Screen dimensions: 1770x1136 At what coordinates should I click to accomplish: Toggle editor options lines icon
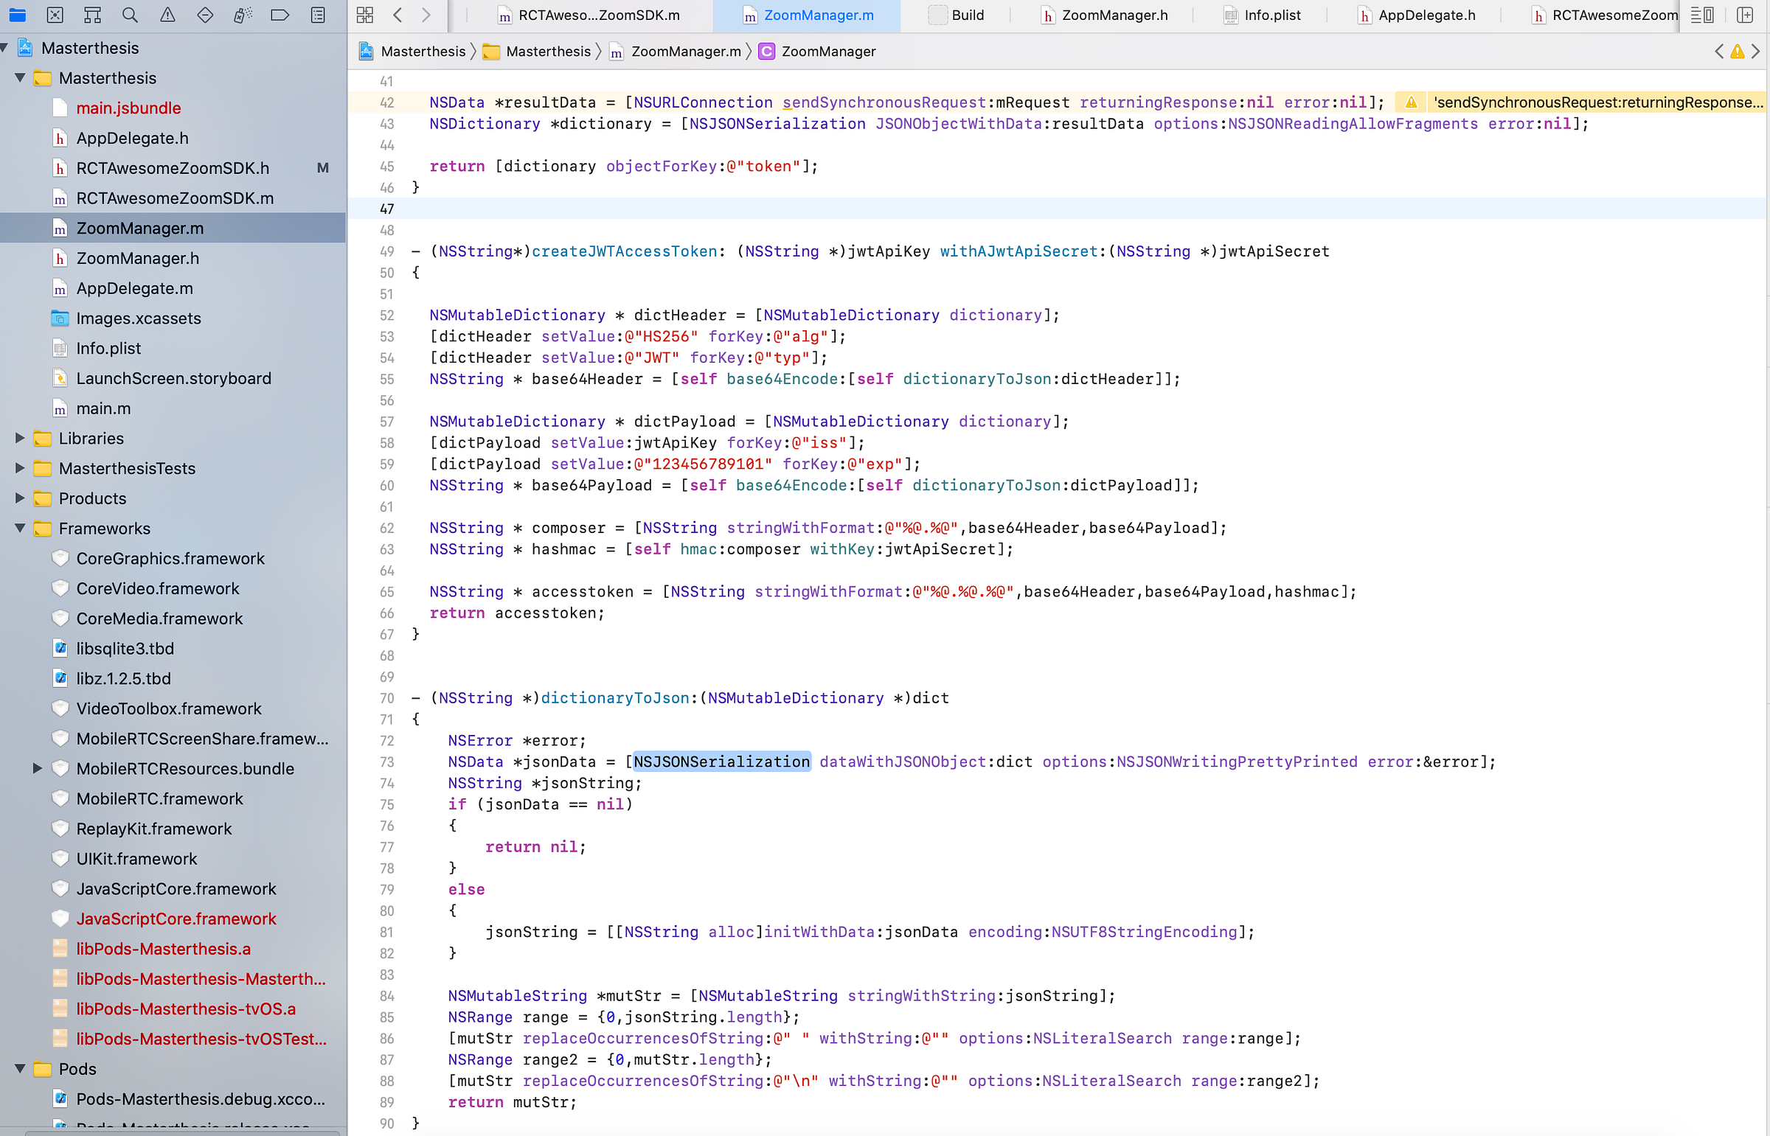coord(1701,15)
